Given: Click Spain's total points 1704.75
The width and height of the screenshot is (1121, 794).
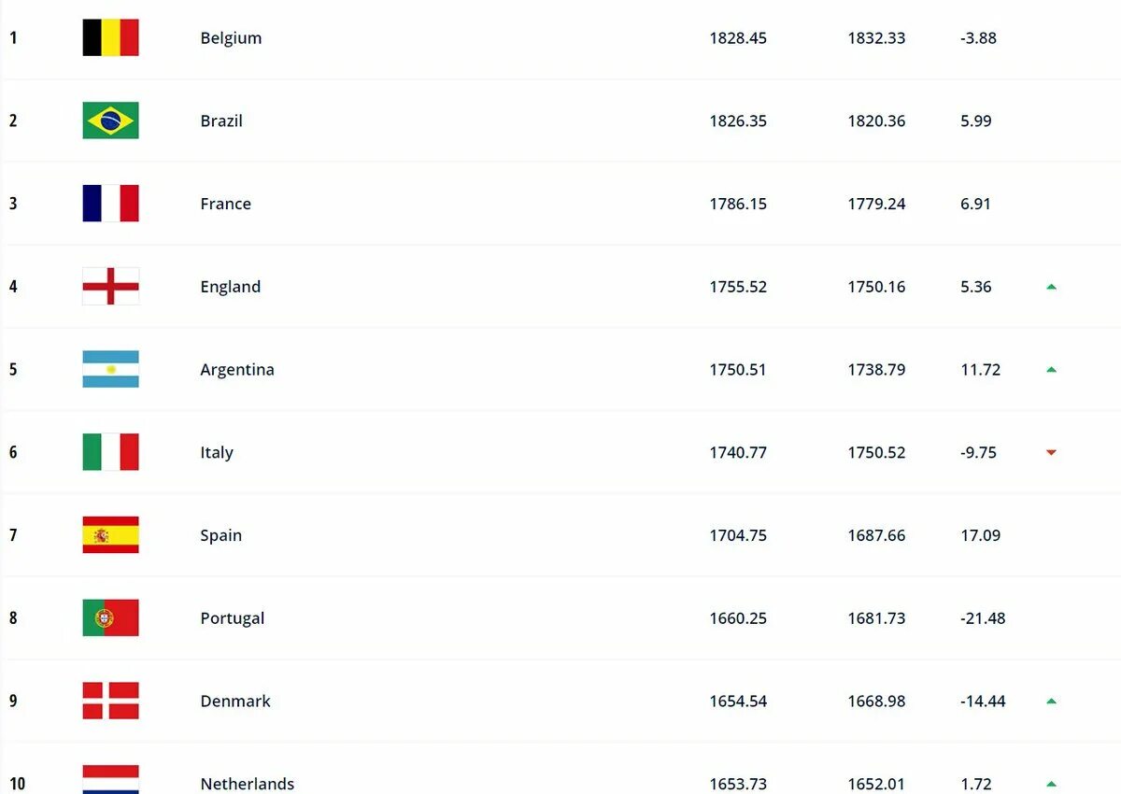Looking at the screenshot, I should (738, 535).
